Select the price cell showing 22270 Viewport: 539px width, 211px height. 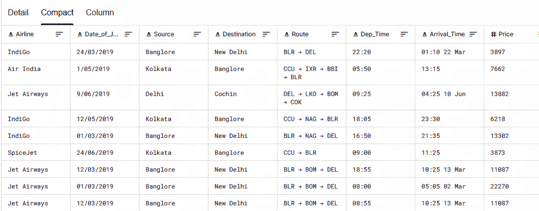point(499,186)
